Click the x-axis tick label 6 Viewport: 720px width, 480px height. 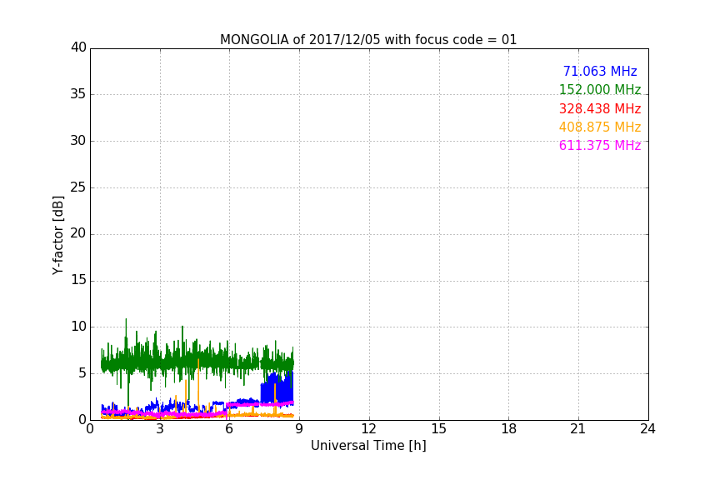(x=230, y=429)
